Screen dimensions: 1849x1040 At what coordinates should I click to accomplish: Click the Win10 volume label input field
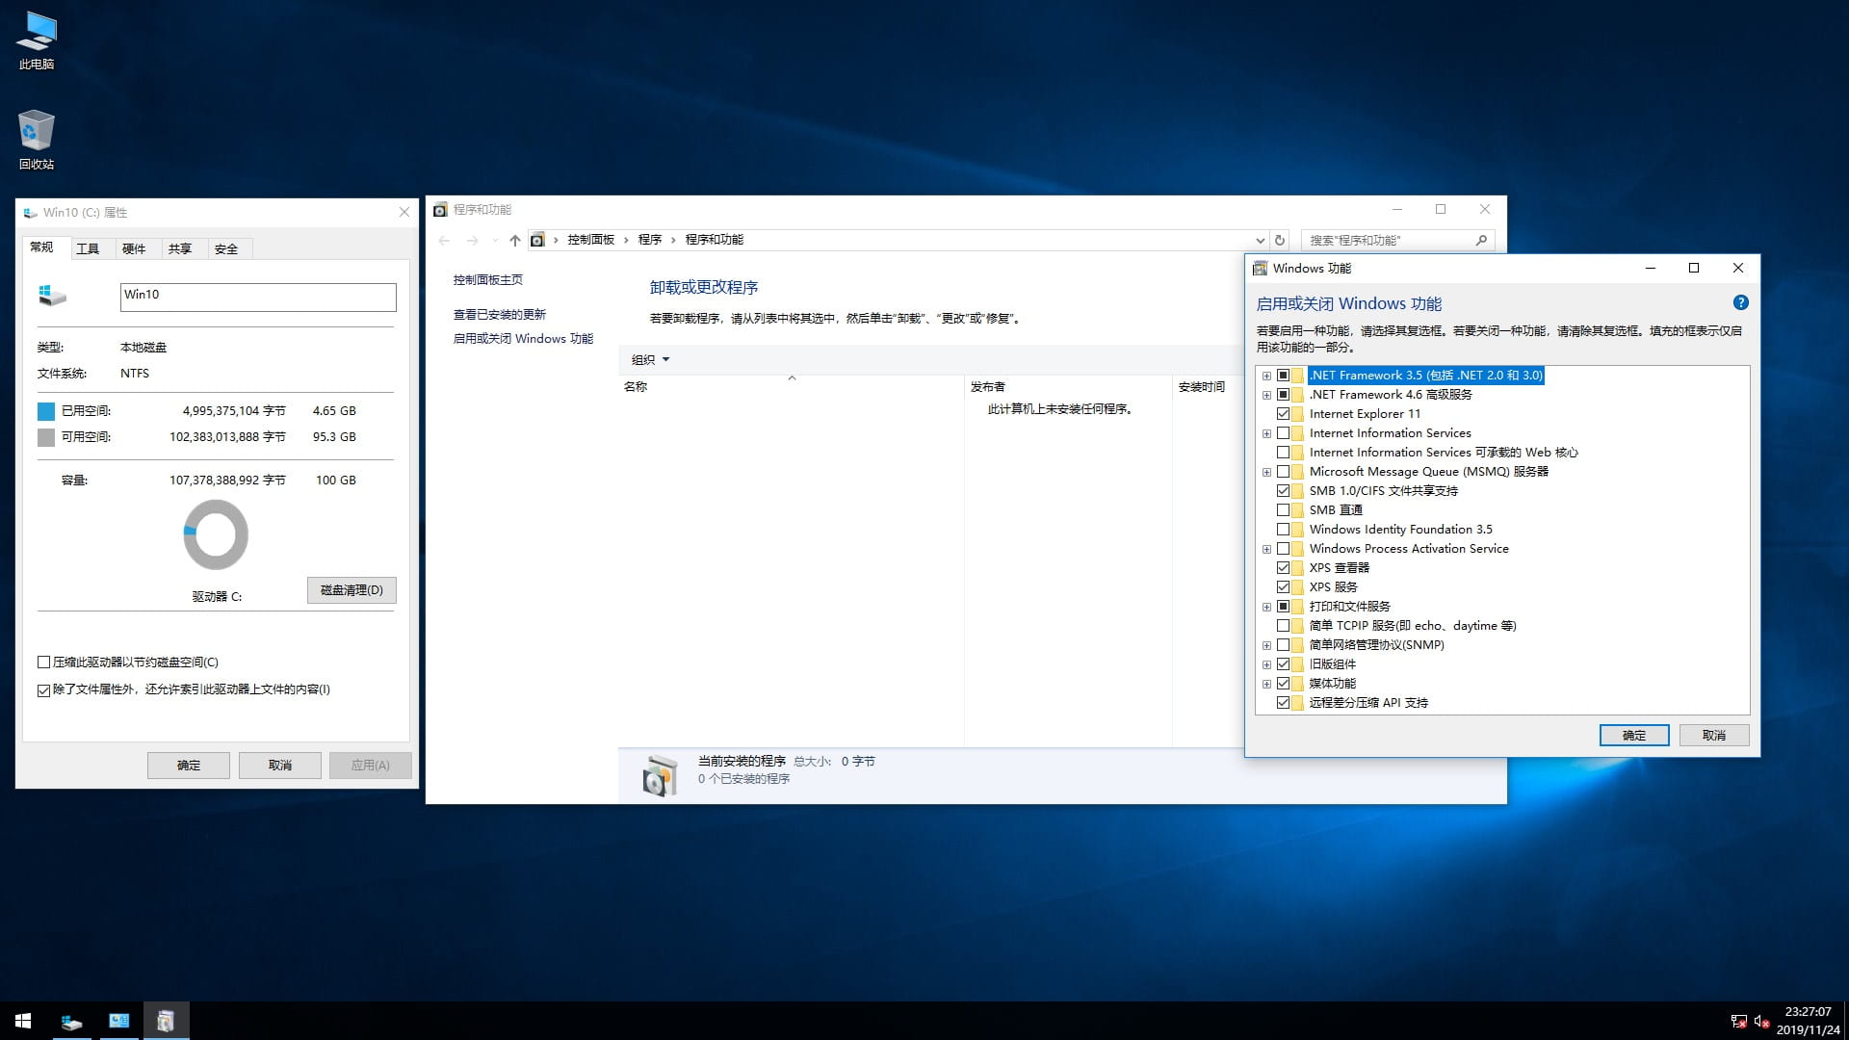click(x=257, y=297)
